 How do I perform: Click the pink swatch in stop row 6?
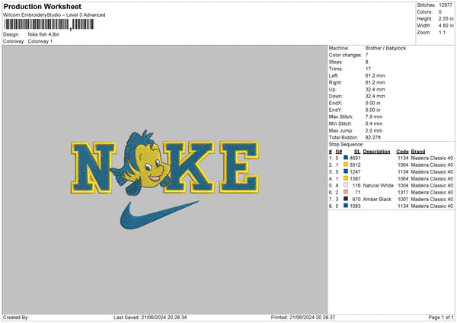click(x=346, y=192)
